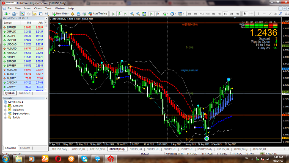
Task: Toggle the Market Watch window icon
Action: click(x=23, y=14)
